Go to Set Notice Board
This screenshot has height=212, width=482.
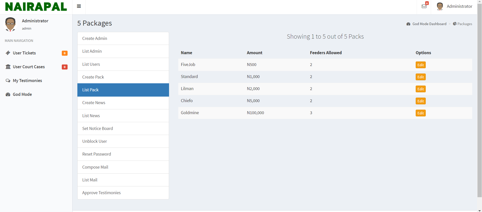pyautogui.click(x=98, y=128)
